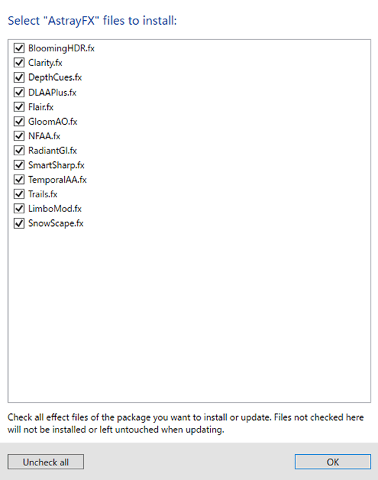Screen dimensions: 378x480
Task: Toggle SmartSharp.fx checkbox off
Action: 19,165
